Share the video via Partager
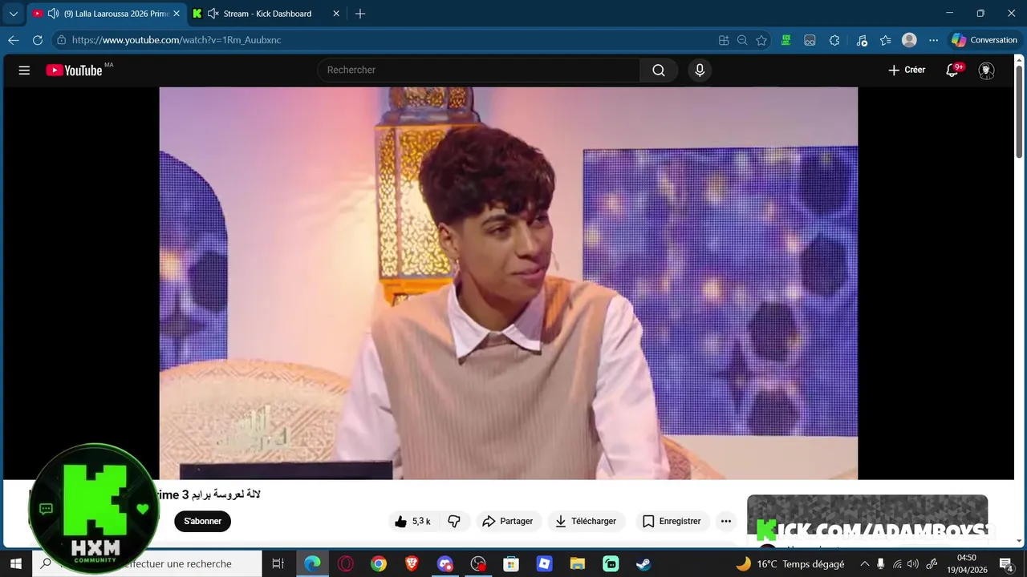1027x577 pixels. click(x=508, y=521)
